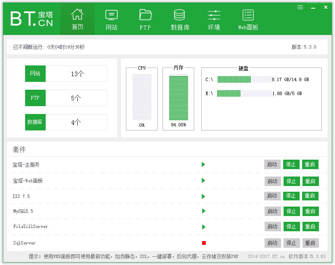Select the SqlServer row name
This screenshot has width=335, height=265.
click(24, 243)
